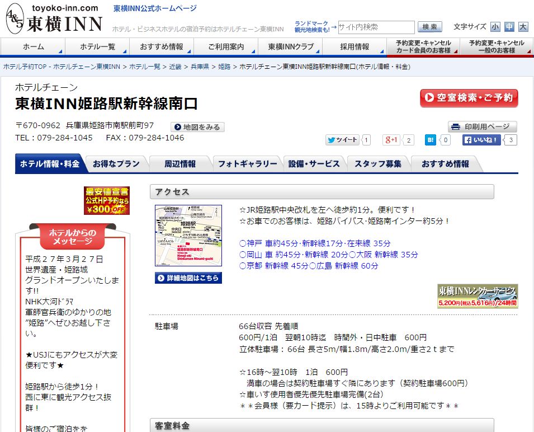The height and width of the screenshot is (432, 534).
Task: Click breadcrumb link 近畿
Action: tap(176, 67)
